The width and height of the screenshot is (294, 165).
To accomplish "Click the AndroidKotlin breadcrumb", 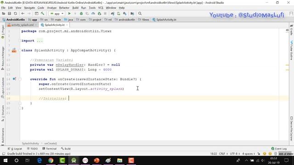I will pyautogui.click(x=15, y=19).
